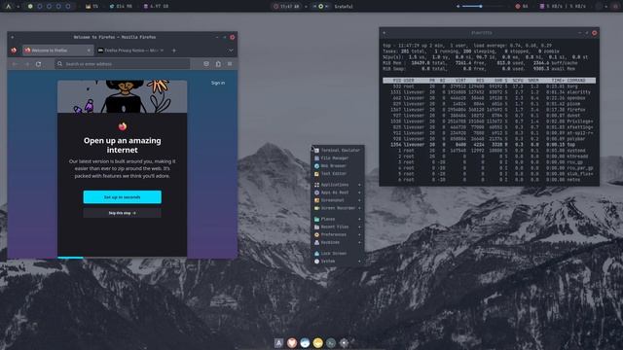Click the top table column header row
The image size is (623, 350).
click(x=489, y=80)
